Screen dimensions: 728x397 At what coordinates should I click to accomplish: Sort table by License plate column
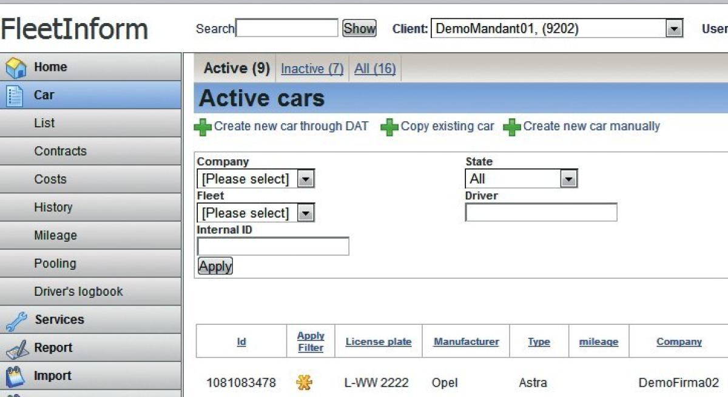(x=379, y=342)
